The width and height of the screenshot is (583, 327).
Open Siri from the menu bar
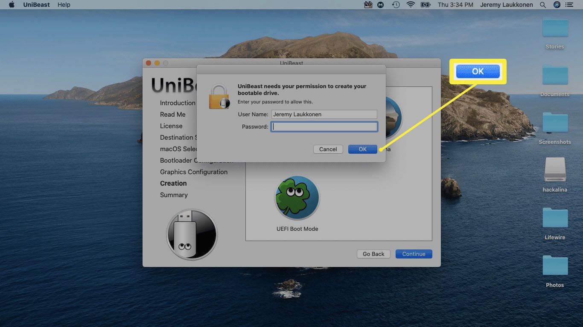point(557,5)
